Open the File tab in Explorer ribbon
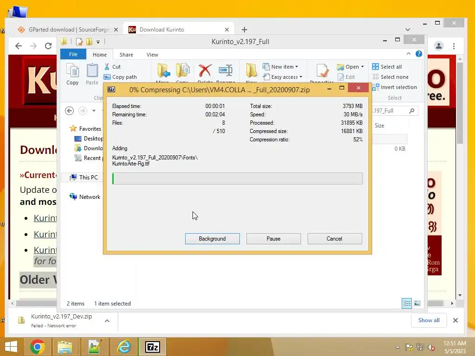Viewport: 475px width, 356px height. coord(73,54)
